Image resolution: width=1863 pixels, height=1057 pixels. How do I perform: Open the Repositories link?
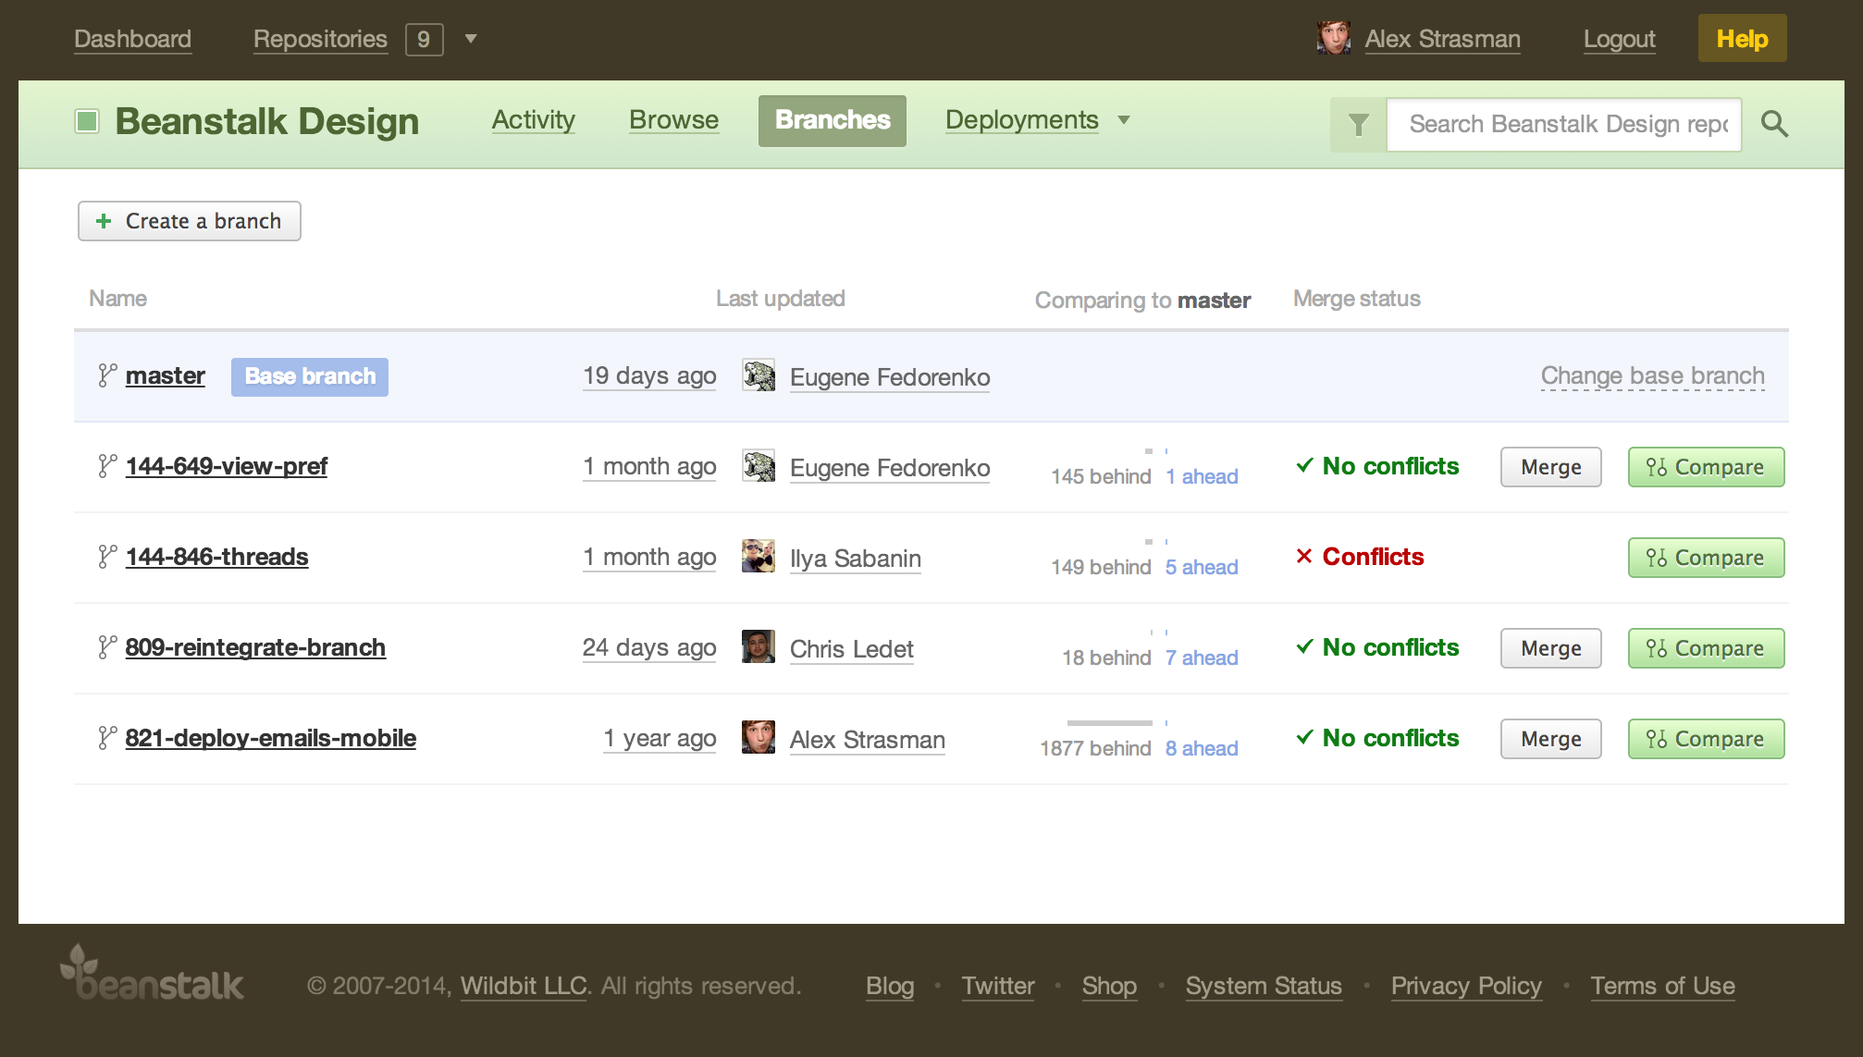coord(320,39)
